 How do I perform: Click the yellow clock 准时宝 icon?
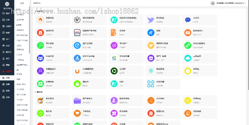(188, 71)
